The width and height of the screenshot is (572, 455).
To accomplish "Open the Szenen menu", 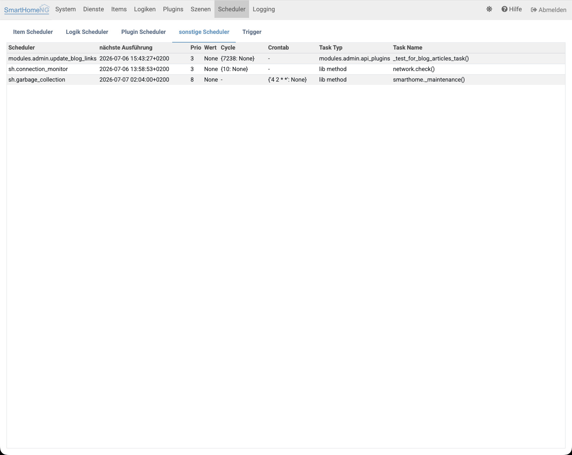I will [x=201, y=9].
